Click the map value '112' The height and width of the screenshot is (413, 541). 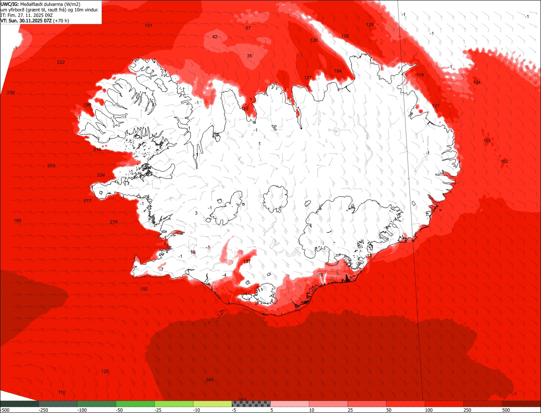pyautogui.click(x=245, y=109)
